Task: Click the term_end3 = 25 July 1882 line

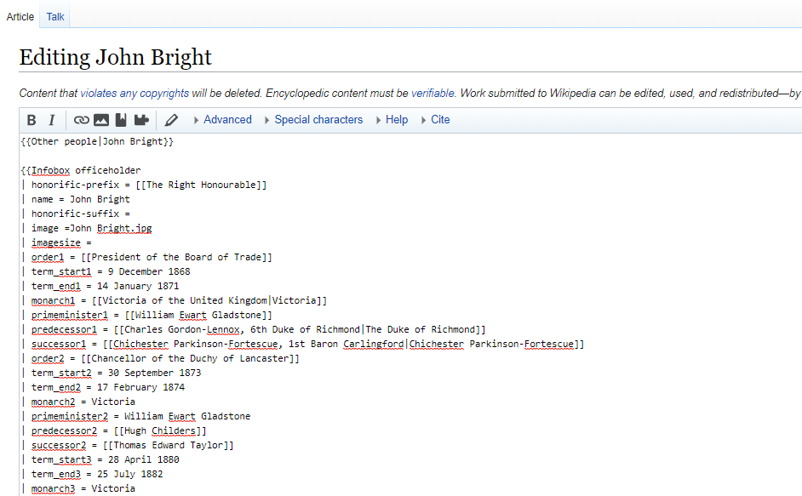Action: (92, 475)
